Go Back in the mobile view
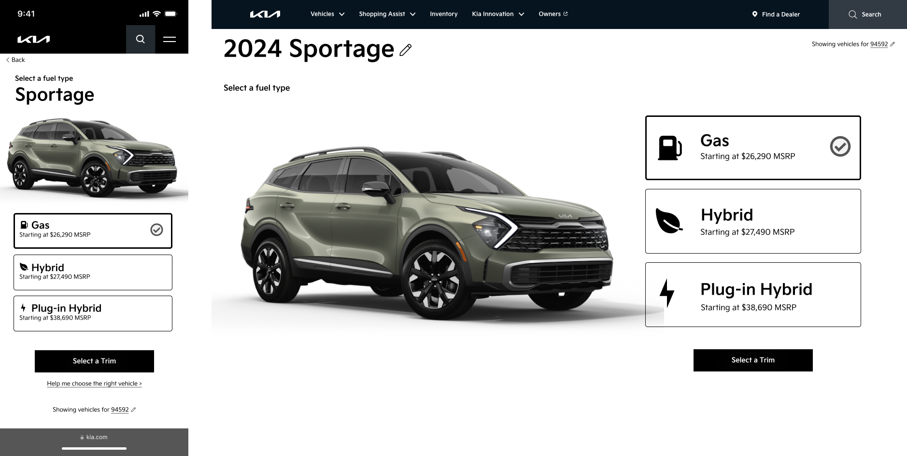 pos(15,60)
